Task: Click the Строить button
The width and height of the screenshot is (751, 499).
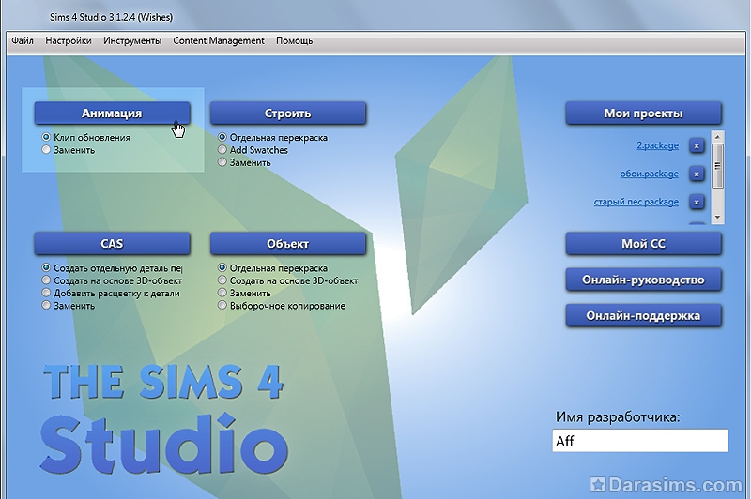Action: click(288, 113)
